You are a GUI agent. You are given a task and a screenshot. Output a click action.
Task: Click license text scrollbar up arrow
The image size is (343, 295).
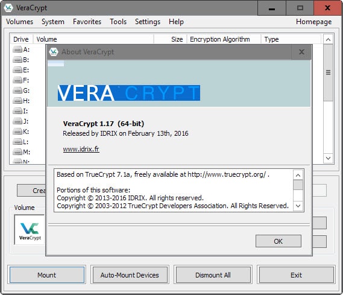298,175
